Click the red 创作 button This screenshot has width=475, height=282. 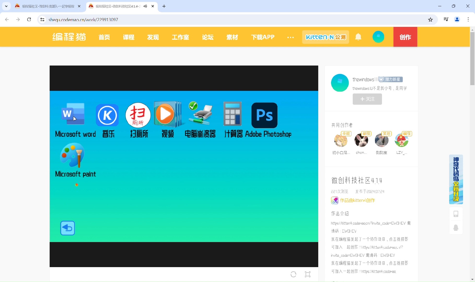click(x=405, y=37)
